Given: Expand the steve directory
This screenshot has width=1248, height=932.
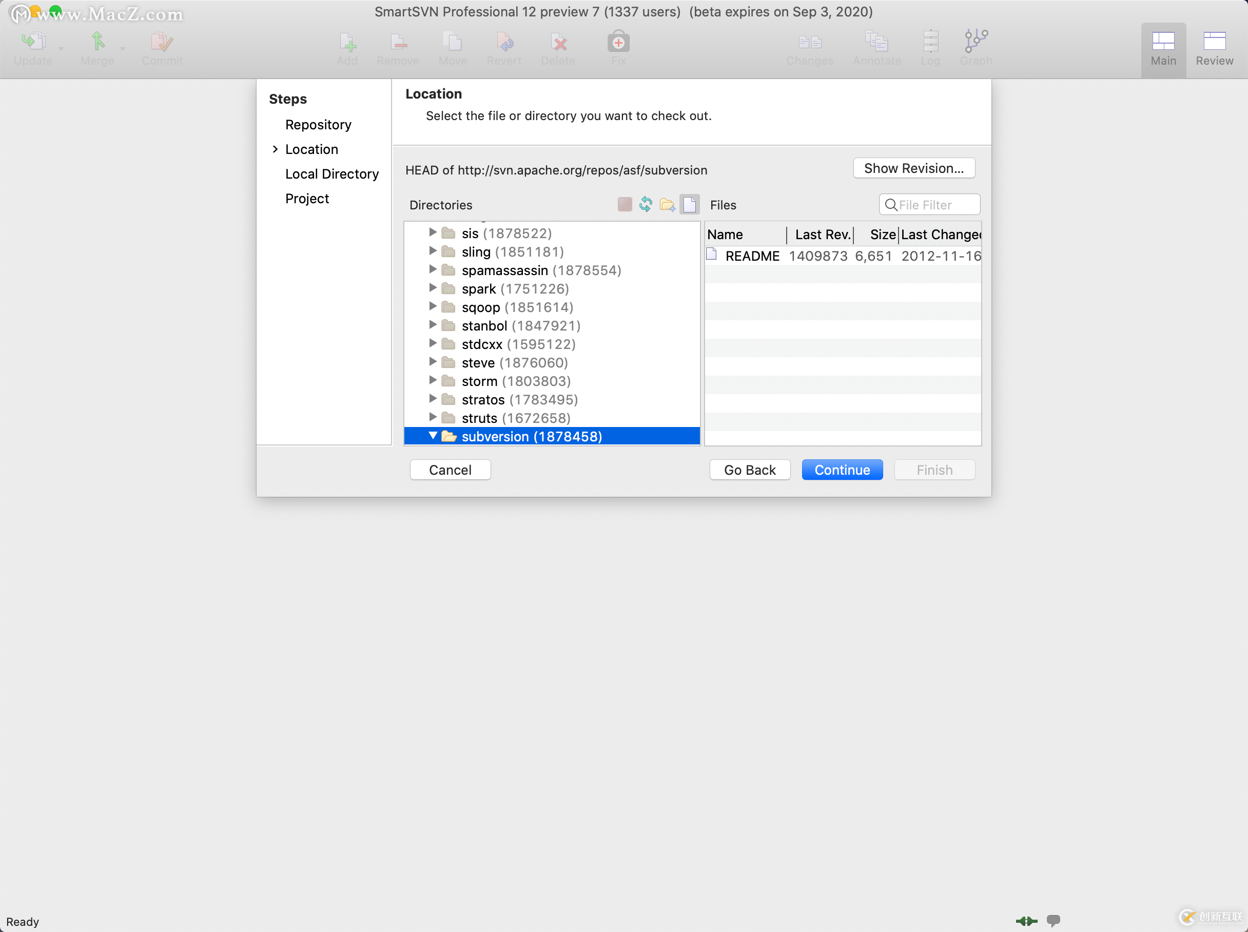Looking at the screenshot, I should [433, 362].
